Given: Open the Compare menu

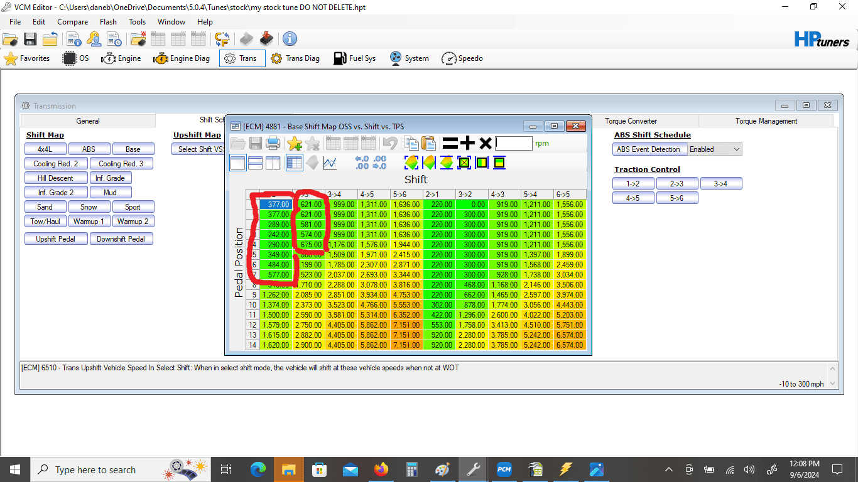Looking at the screenshot, I should [x=73, y=21].
